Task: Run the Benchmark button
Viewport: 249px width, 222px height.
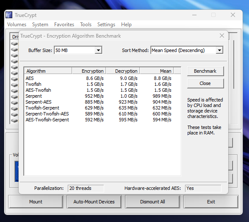Action: click(205, 71)
